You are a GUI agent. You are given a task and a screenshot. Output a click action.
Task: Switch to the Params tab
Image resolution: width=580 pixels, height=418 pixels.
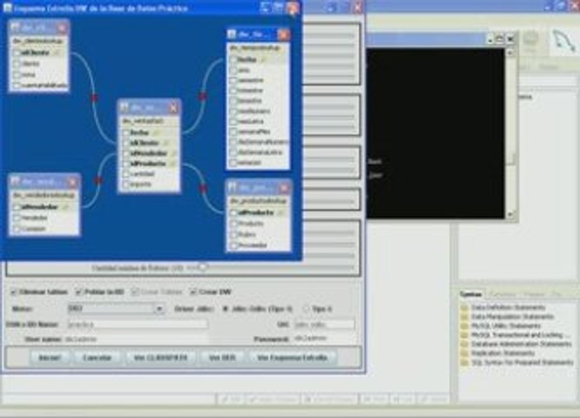pyautogui.click(x=534, y=294)
